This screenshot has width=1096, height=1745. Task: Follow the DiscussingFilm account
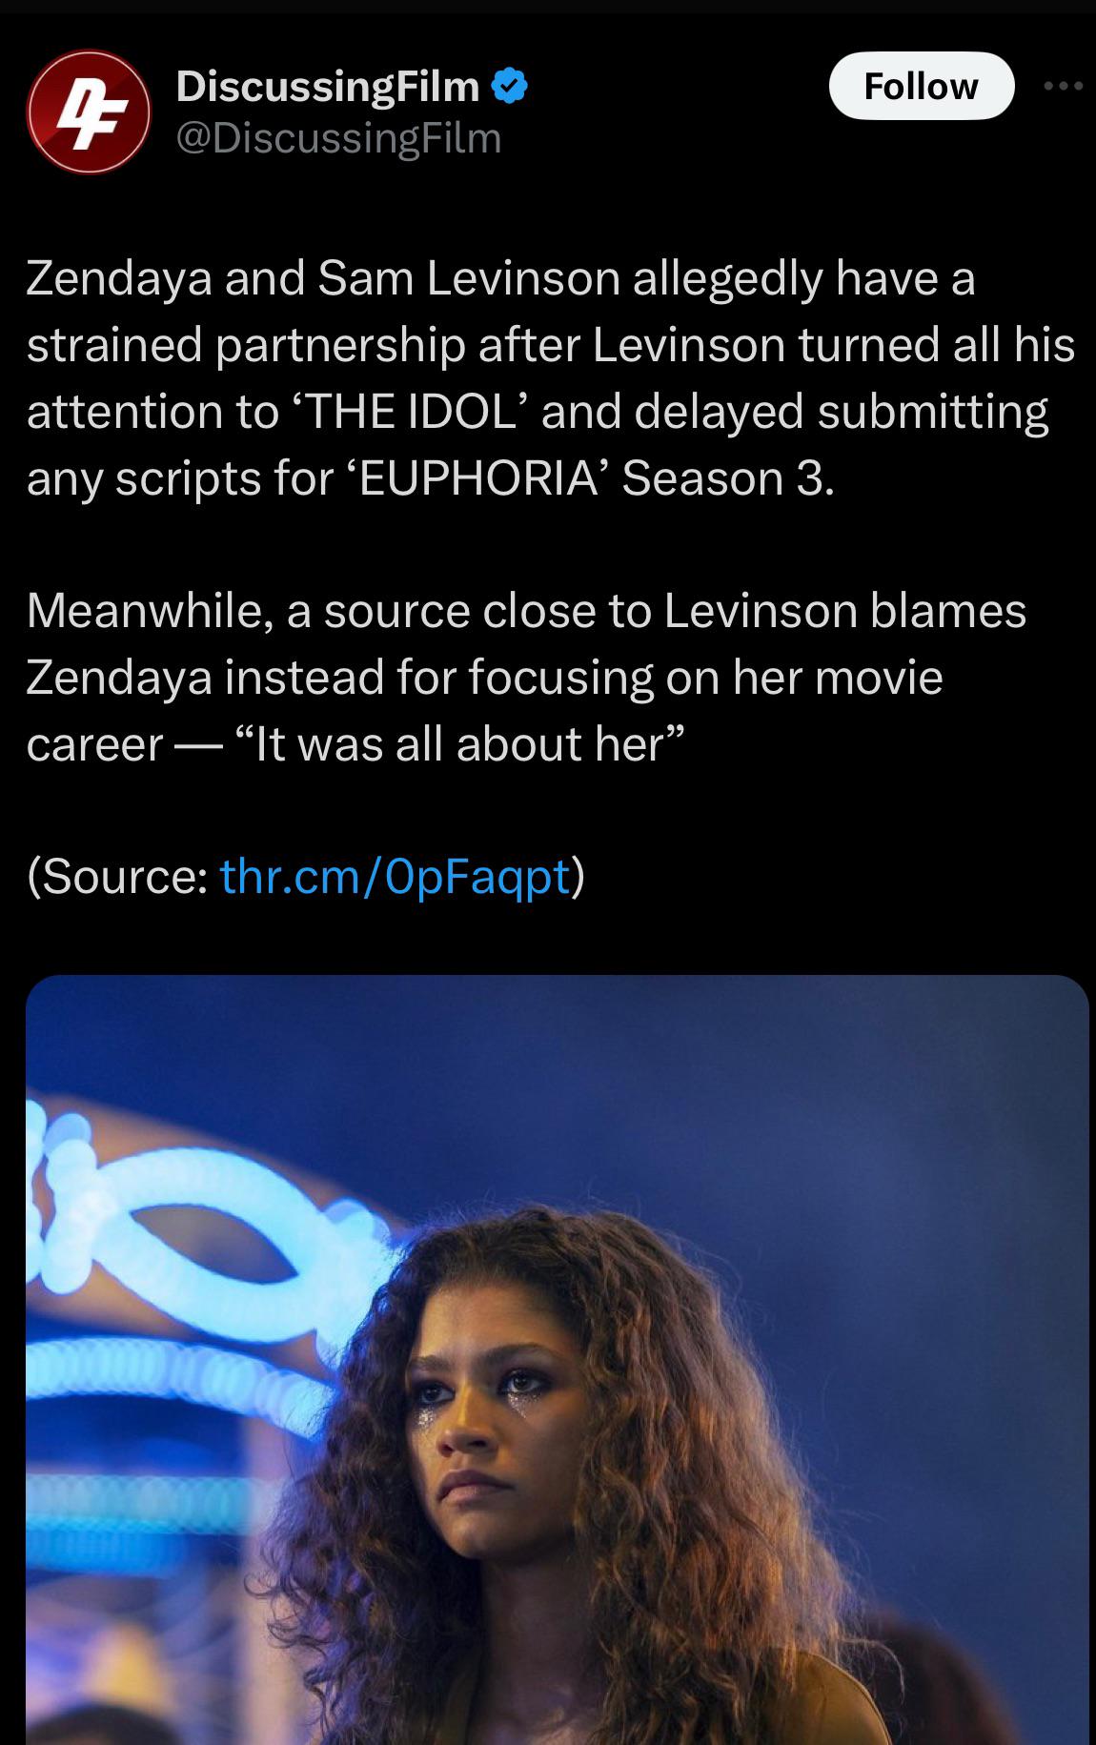pos(921,86)
